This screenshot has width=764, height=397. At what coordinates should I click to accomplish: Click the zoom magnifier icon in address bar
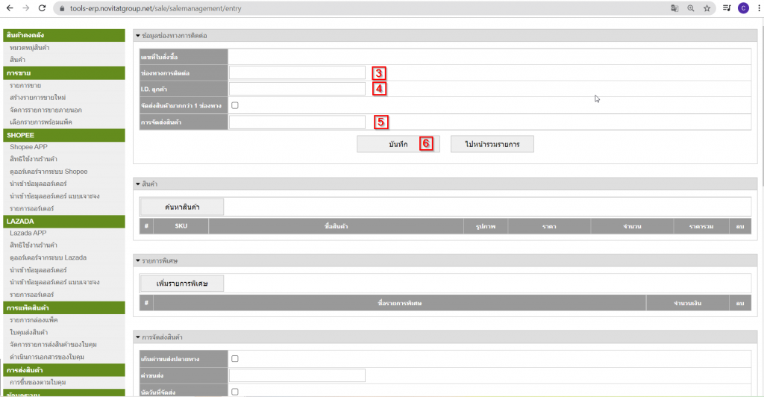click(x=690, y=8)
